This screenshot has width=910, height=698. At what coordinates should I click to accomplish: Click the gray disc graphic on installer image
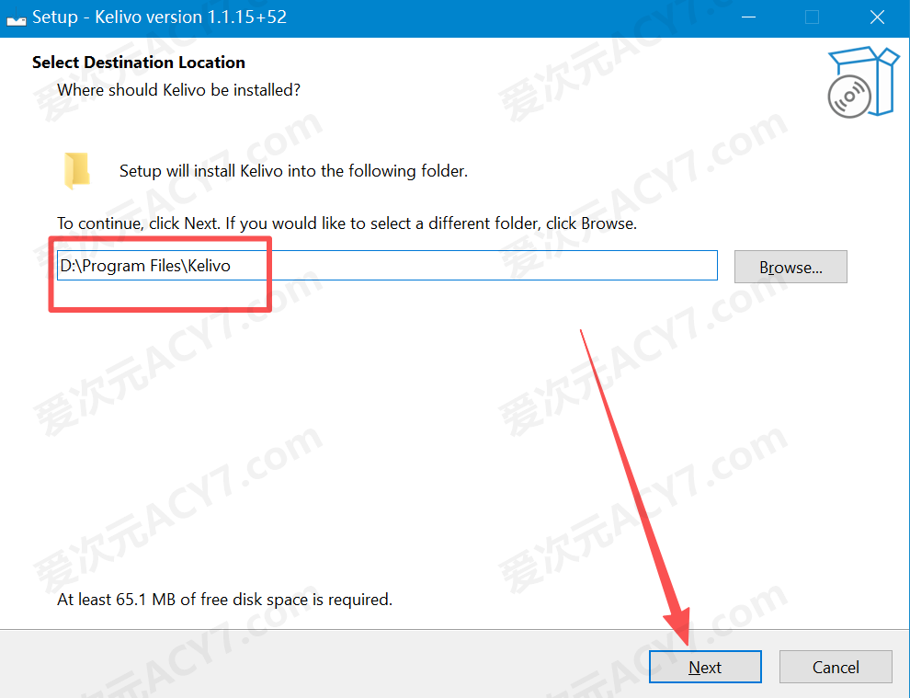[849, 97]
